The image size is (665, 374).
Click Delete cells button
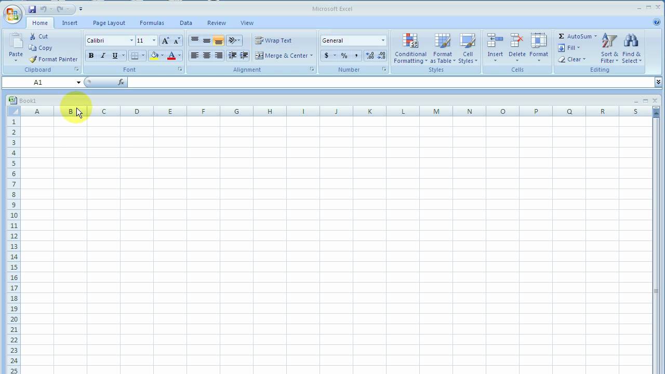coord(517,48)
